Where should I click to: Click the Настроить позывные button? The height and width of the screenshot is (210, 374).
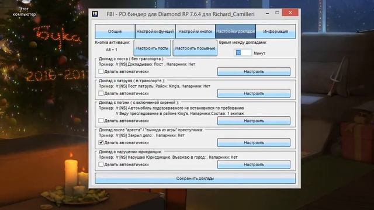pyautogui.click(x=195, y=48)
